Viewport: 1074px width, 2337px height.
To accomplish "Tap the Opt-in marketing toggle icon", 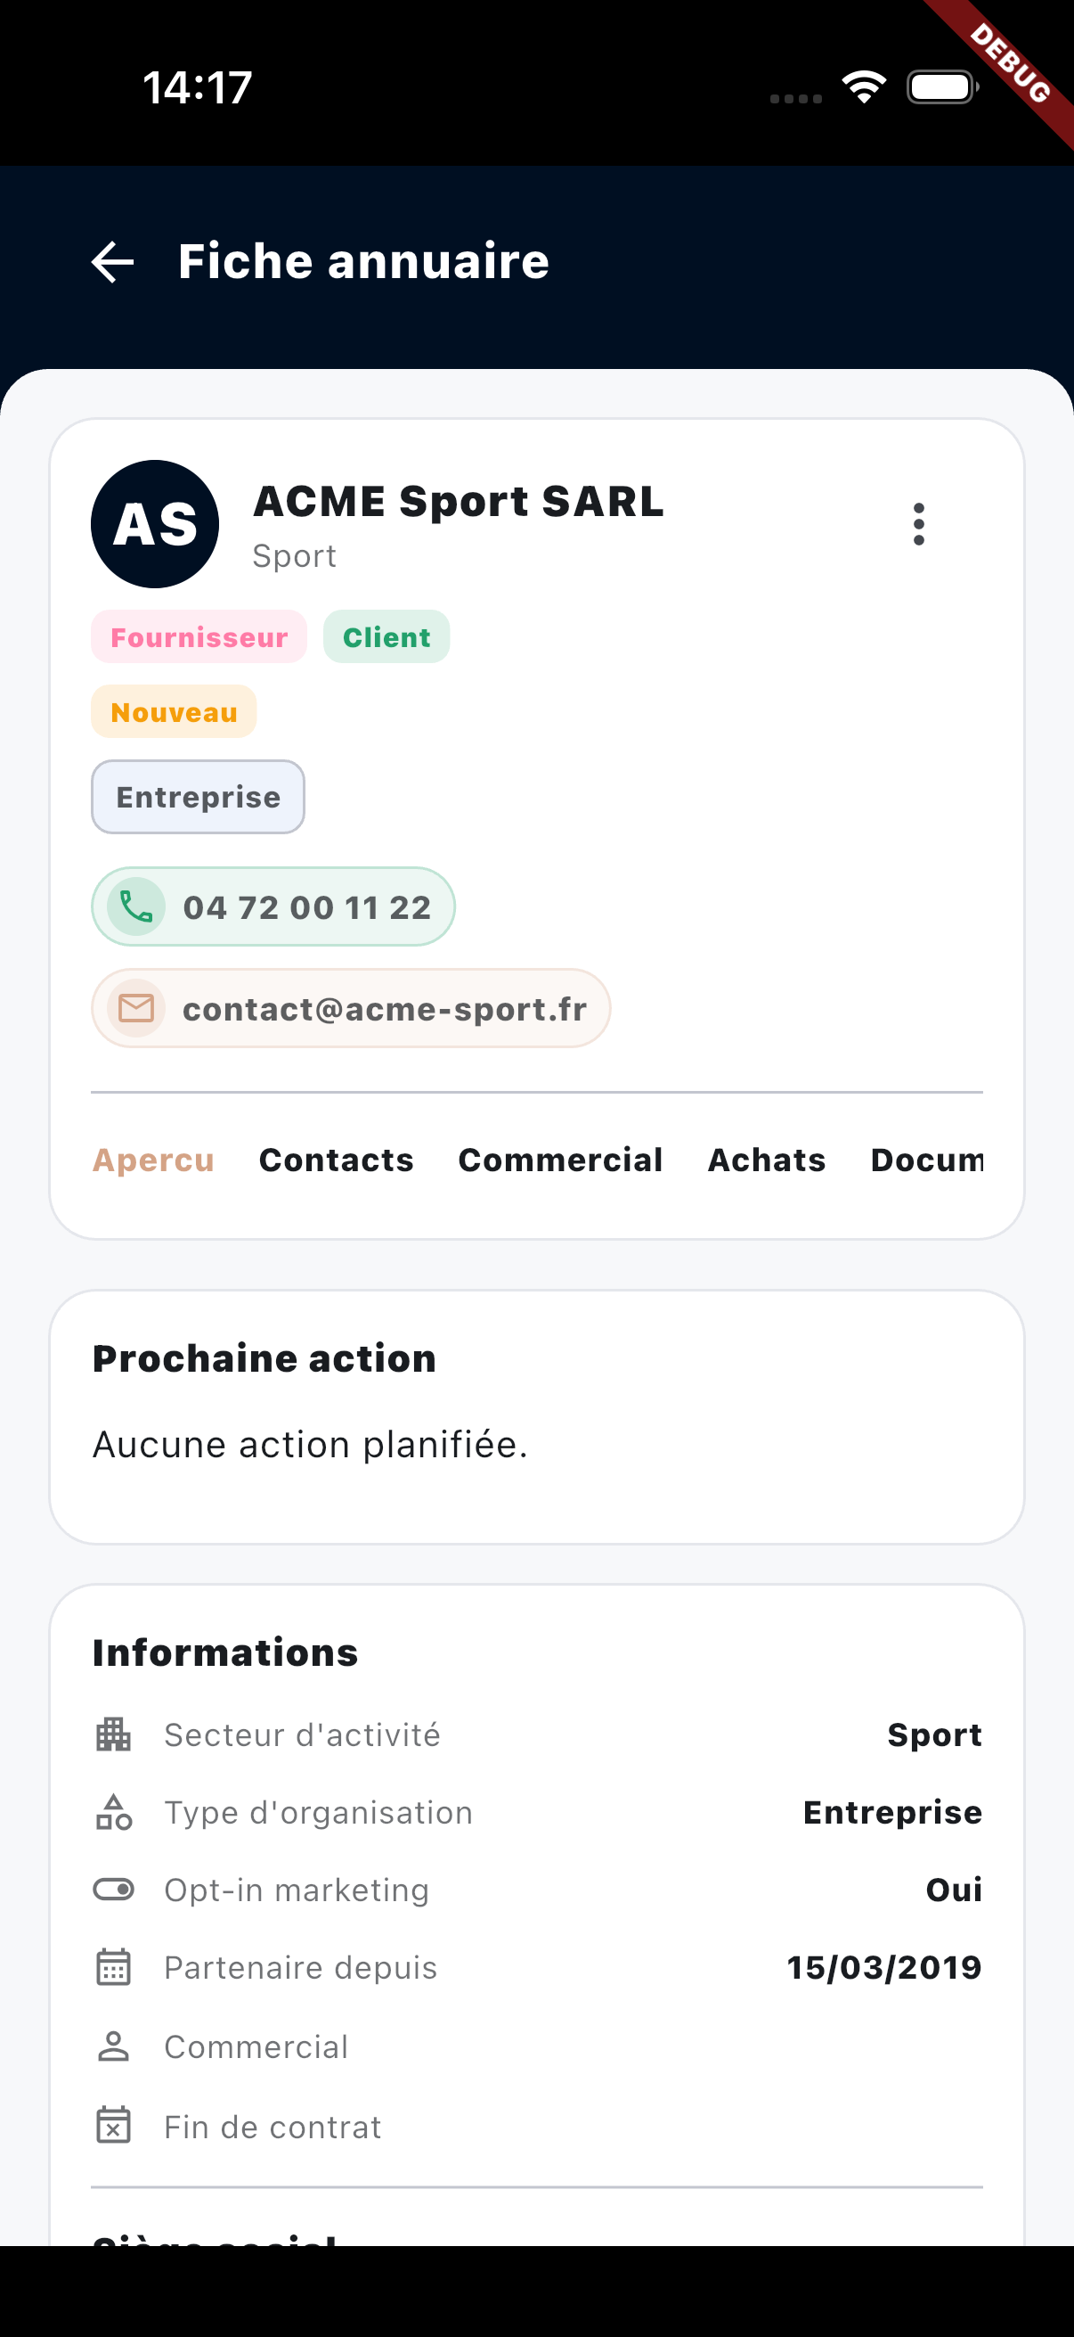I will pyautogui.click(x=113, y=1890).
